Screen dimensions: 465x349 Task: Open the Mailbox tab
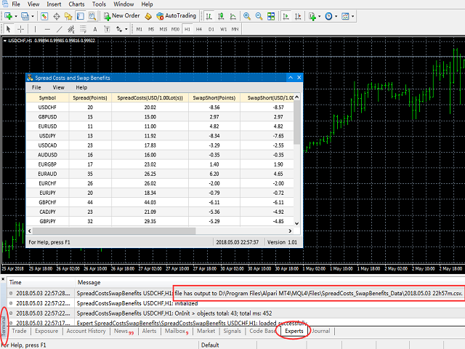(177, 331)
